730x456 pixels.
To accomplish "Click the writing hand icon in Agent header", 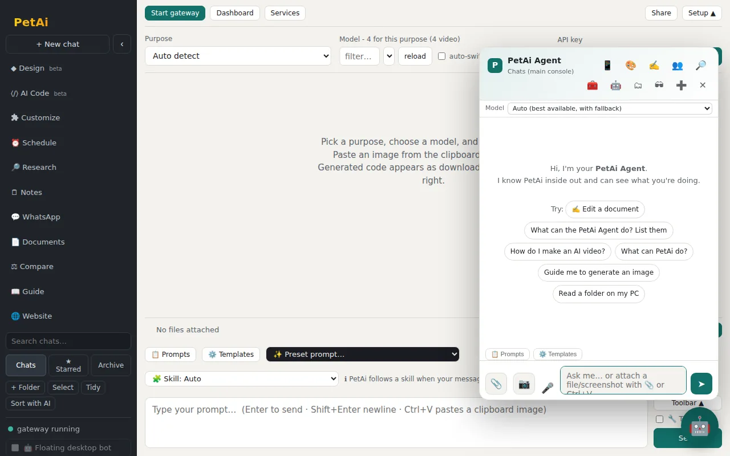I will [x=654, y=66].
